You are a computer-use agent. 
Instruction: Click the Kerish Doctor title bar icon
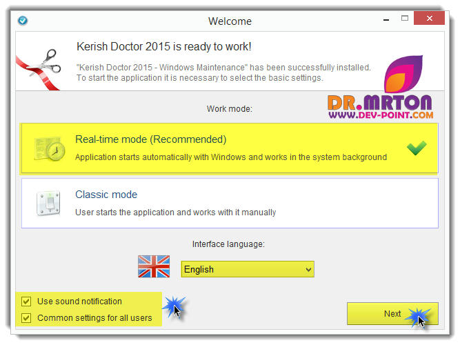[x=23, y=21]
